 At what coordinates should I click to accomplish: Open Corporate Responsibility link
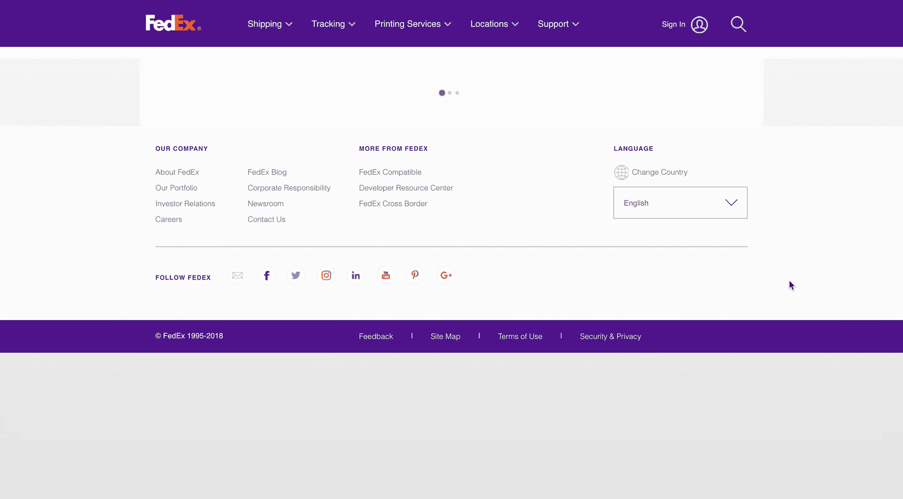289,188
